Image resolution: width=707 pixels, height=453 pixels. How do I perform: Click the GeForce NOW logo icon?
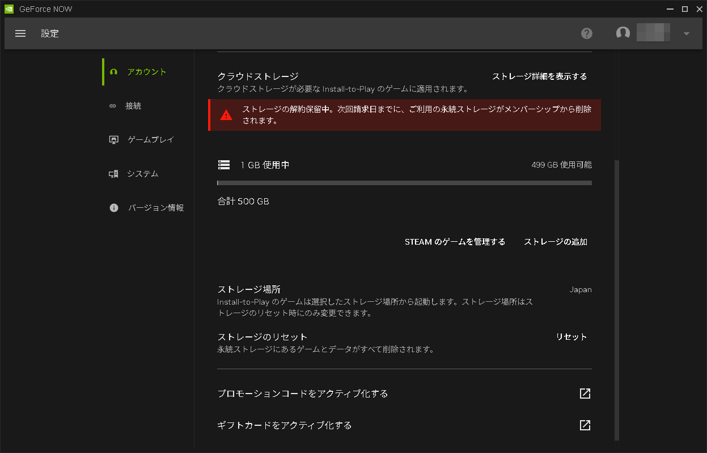tap(8, 8)
